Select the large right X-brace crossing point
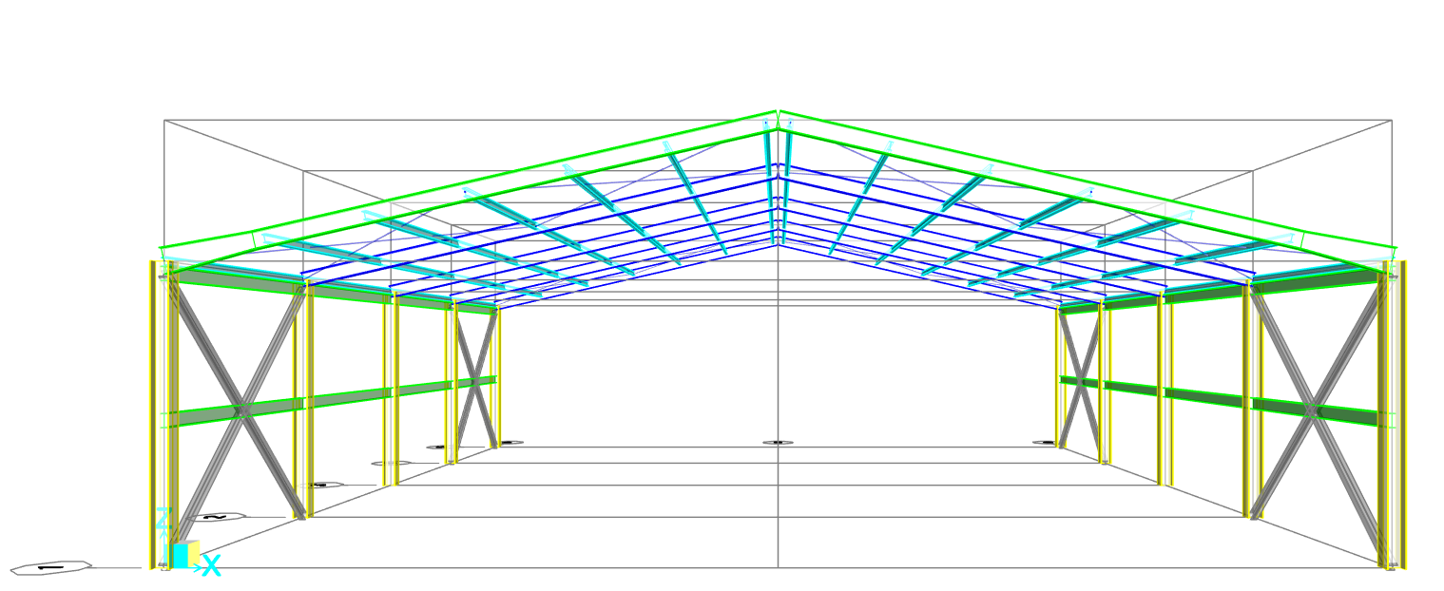Viewport: 1444px width, 591px height. (x=1314, y=410)
